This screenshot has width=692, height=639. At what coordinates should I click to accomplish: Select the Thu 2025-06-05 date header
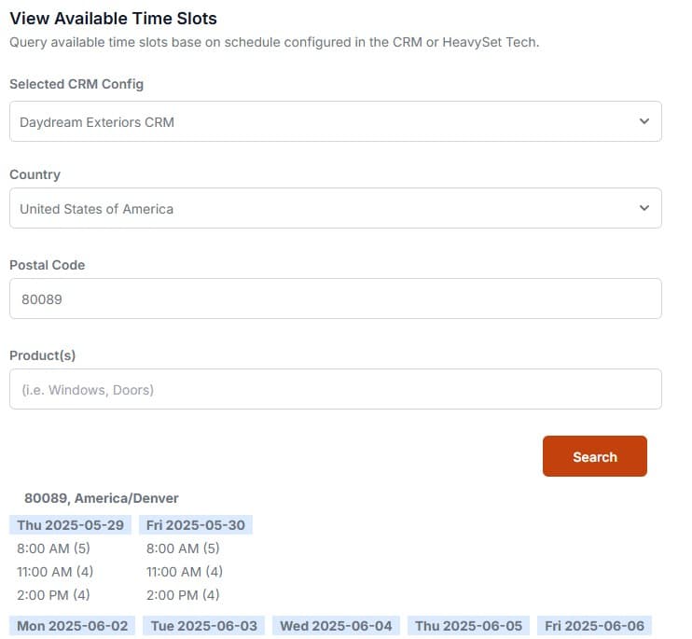click(x=468, y=626)
